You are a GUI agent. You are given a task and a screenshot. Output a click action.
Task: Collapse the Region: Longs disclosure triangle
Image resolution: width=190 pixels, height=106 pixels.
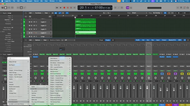click(x=1, y=13)
